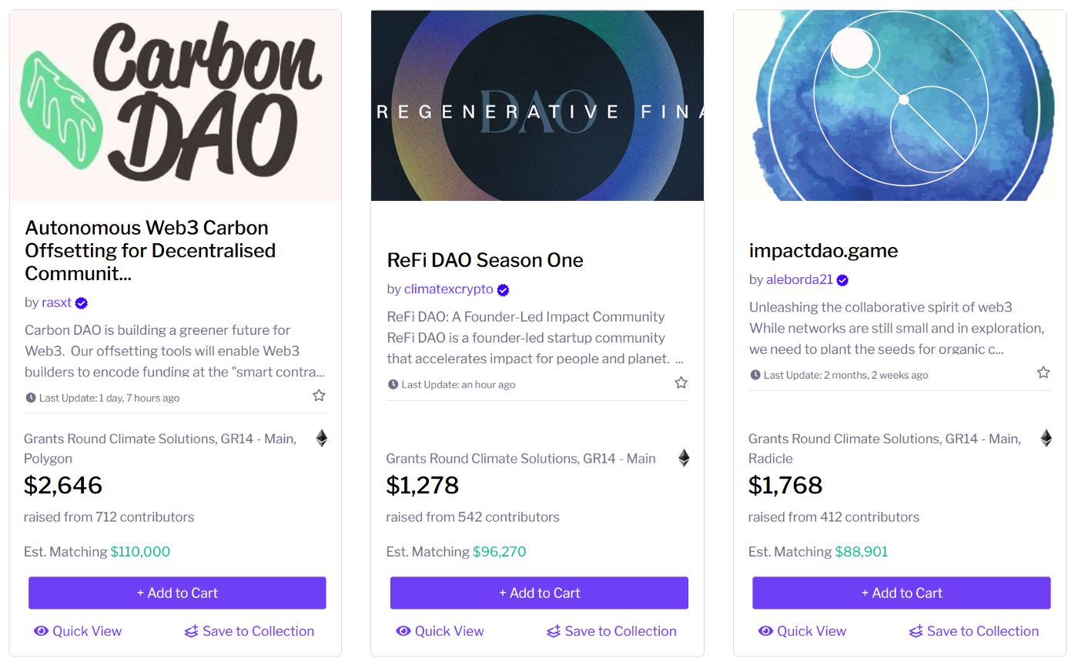The height and width of the screenshot is (665, 1078).
Task: Click Ethereum icon on Carbon DAO card
Action: pos(322,439)
